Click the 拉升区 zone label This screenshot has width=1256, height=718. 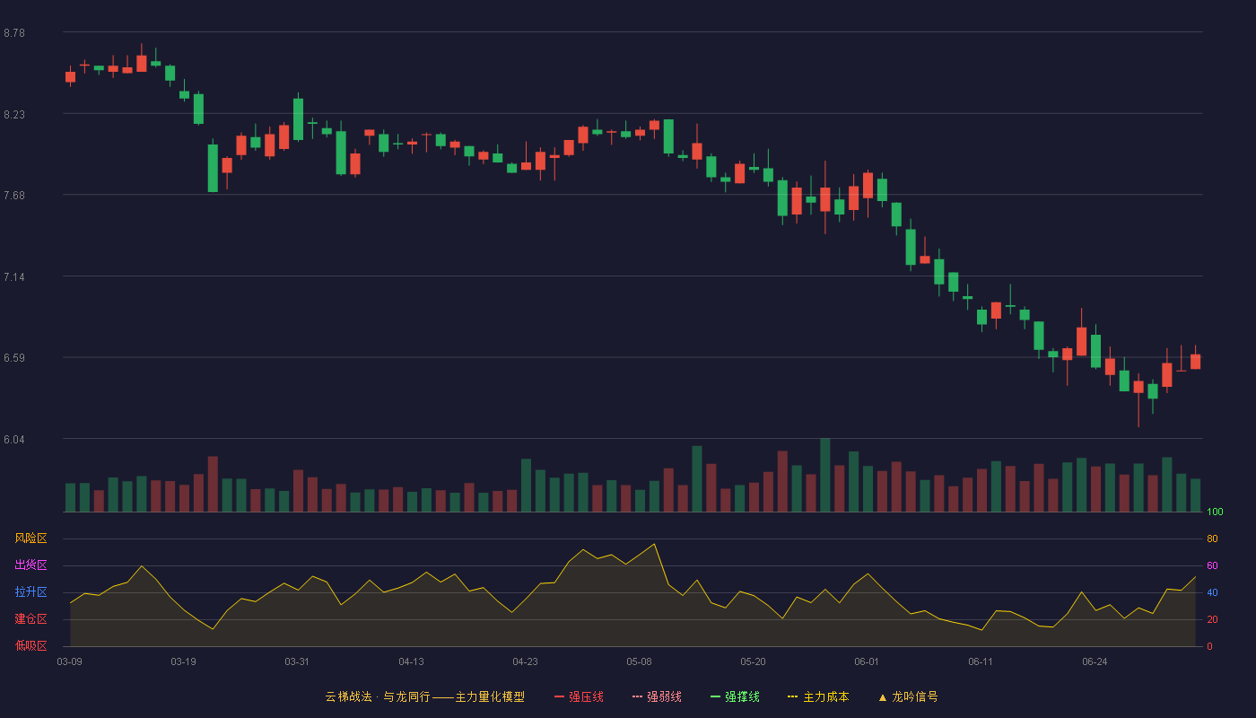pyautogui.click(x=31, y=592)
